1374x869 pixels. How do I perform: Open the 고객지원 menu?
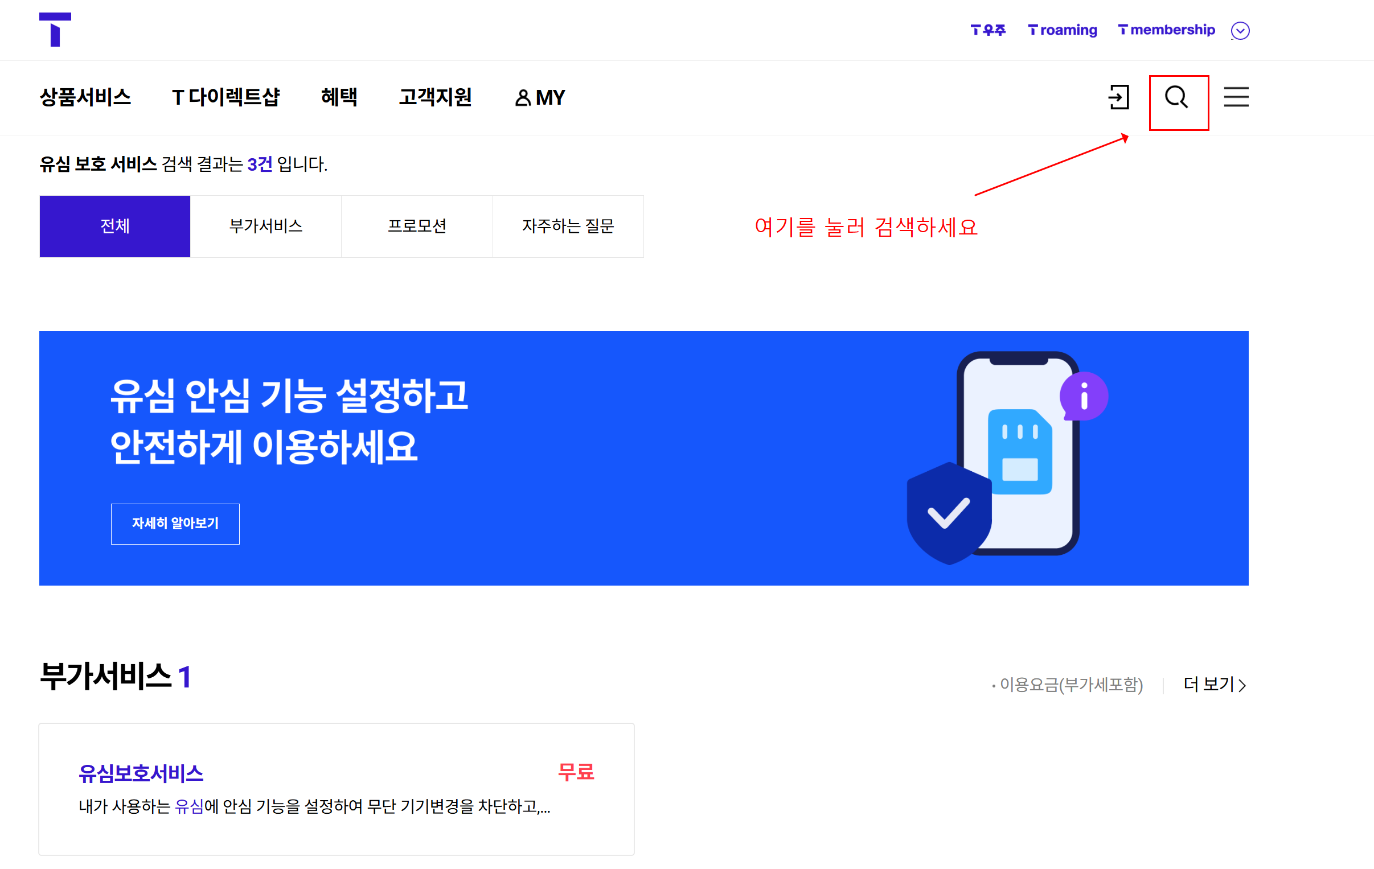pyautogui.click(x=436, y=97)
